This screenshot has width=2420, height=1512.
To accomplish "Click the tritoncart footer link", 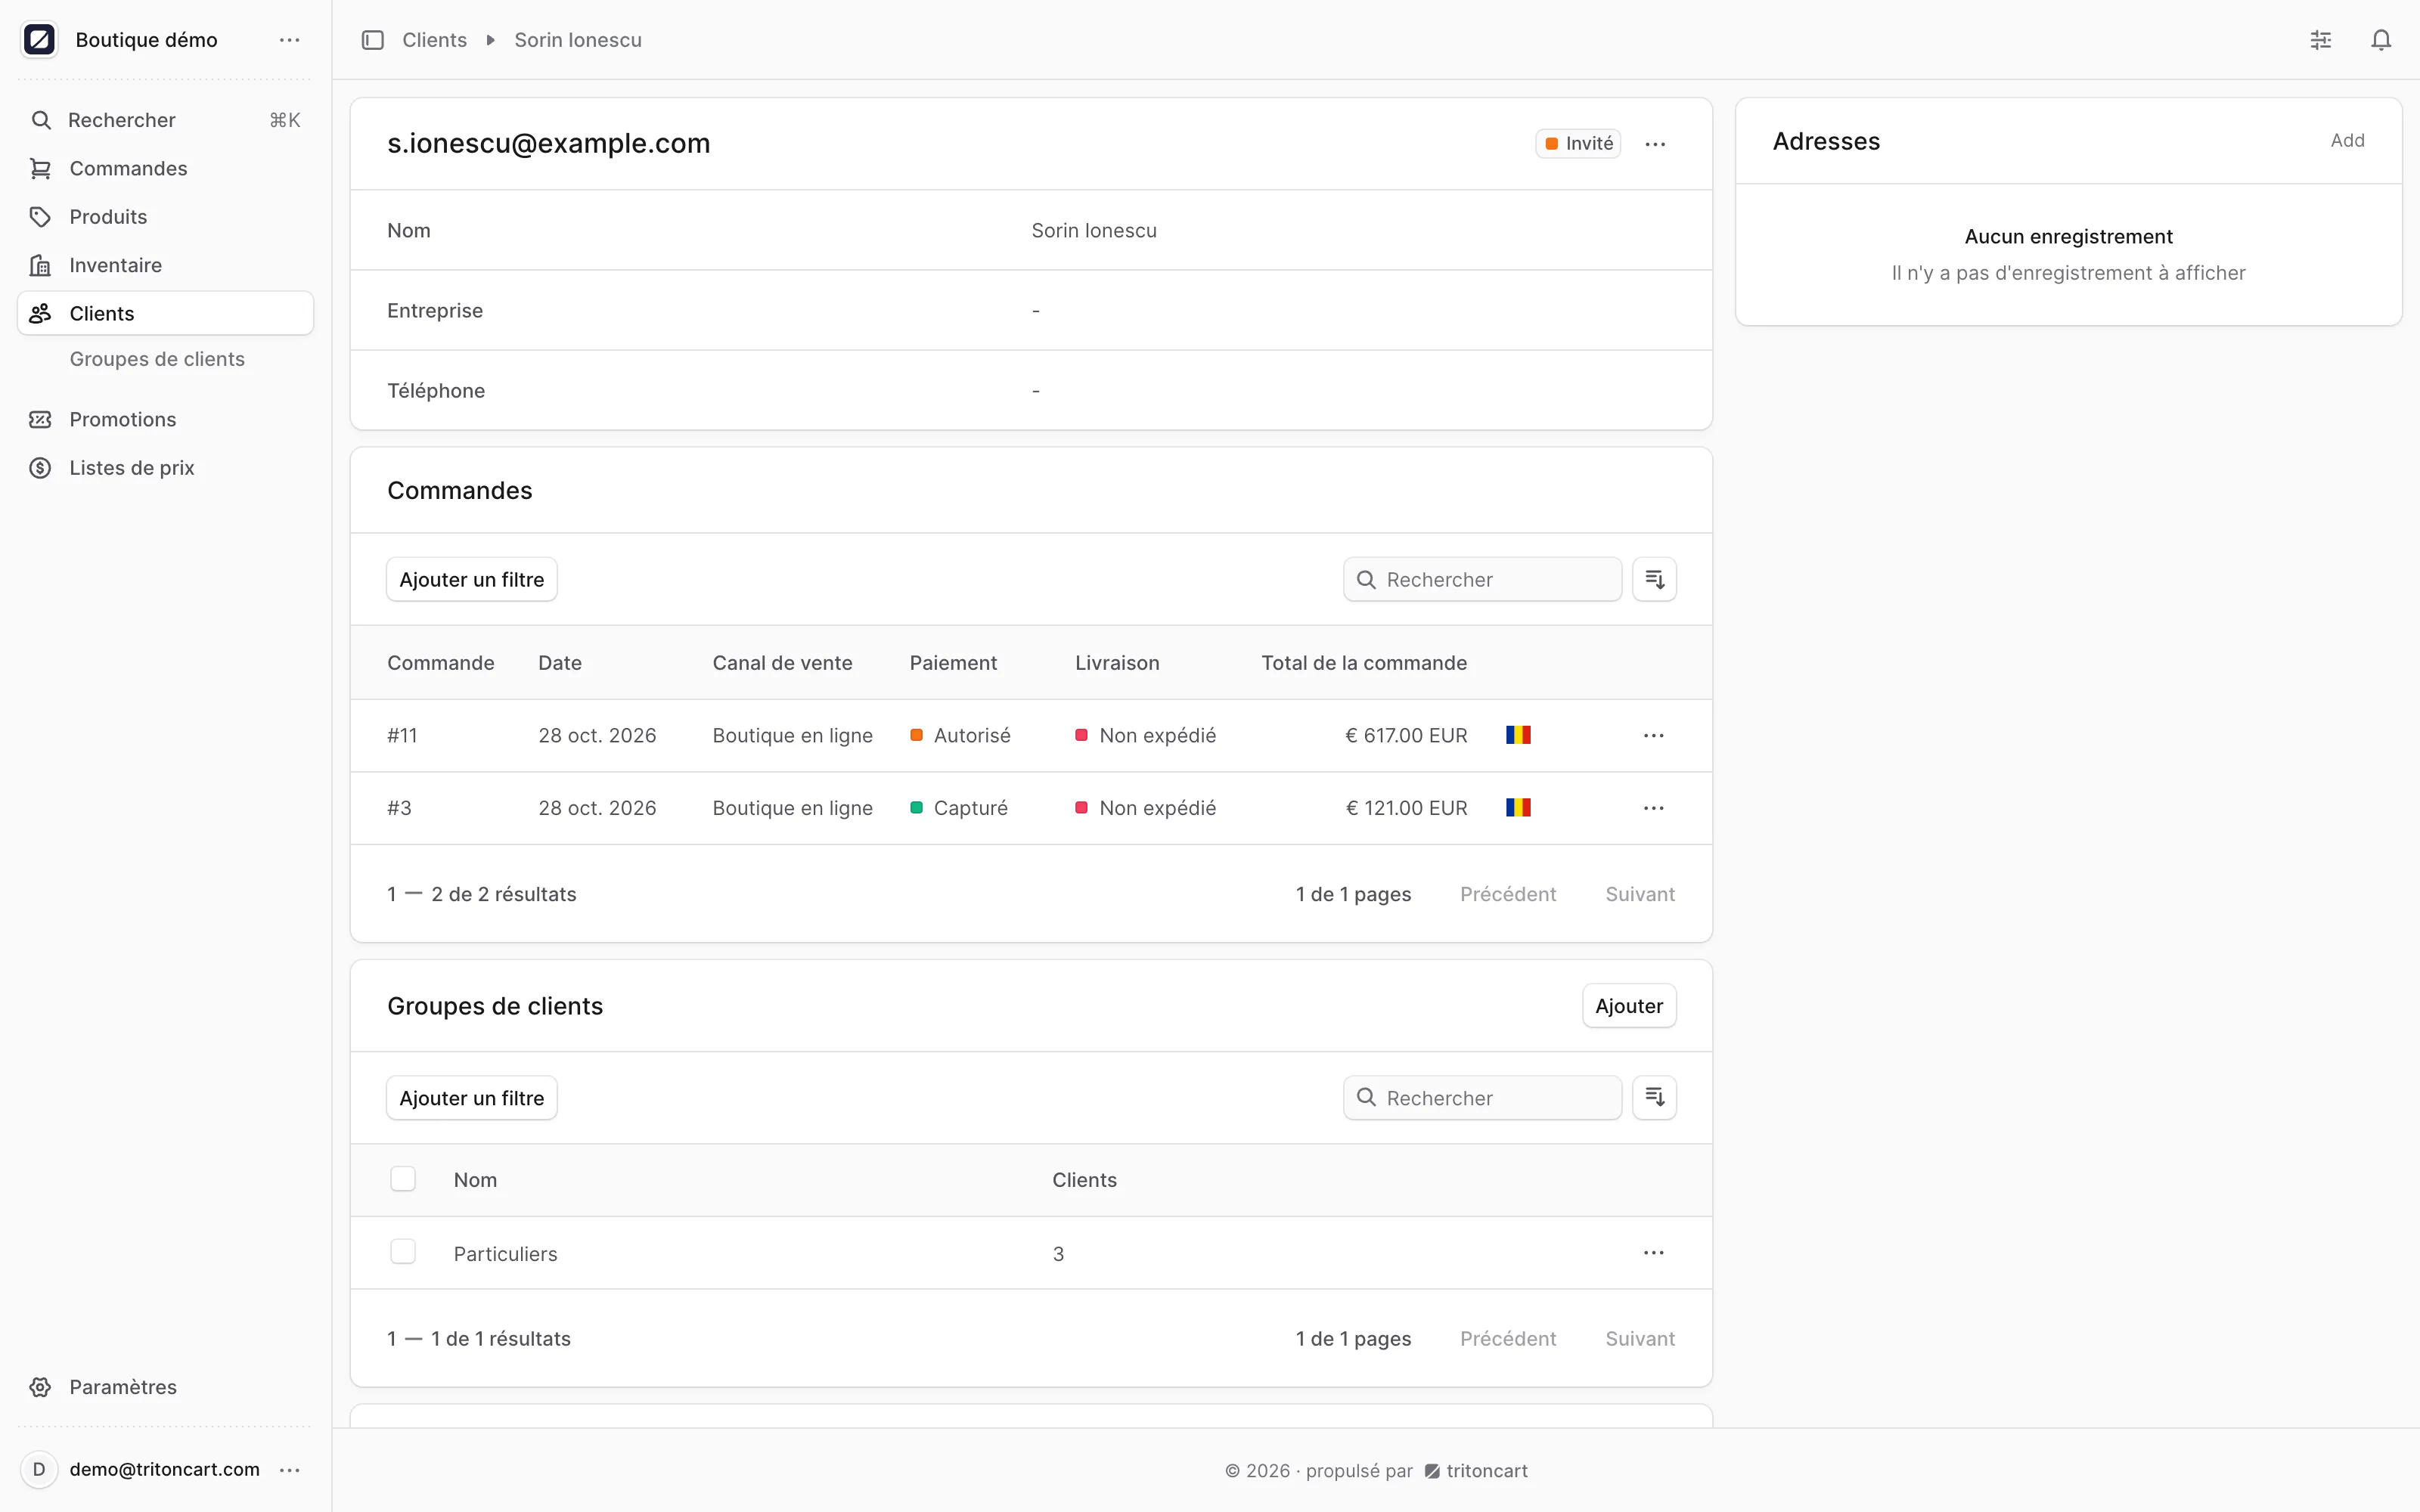I will (x=1476, y=1471).
